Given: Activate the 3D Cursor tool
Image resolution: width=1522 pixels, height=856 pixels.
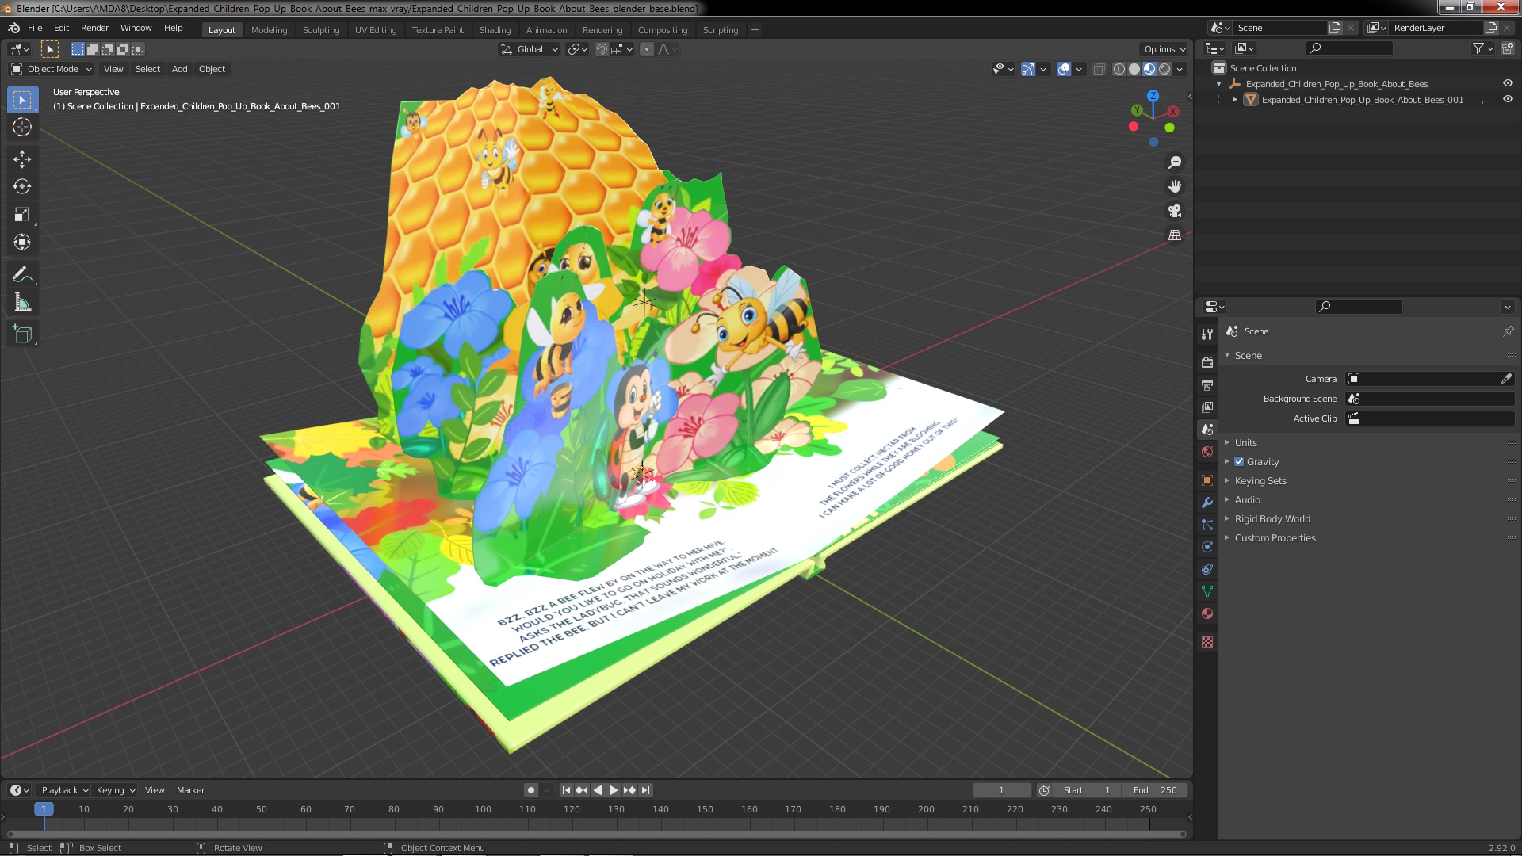Looking at the screenshot, I should [x=22, y=127].
